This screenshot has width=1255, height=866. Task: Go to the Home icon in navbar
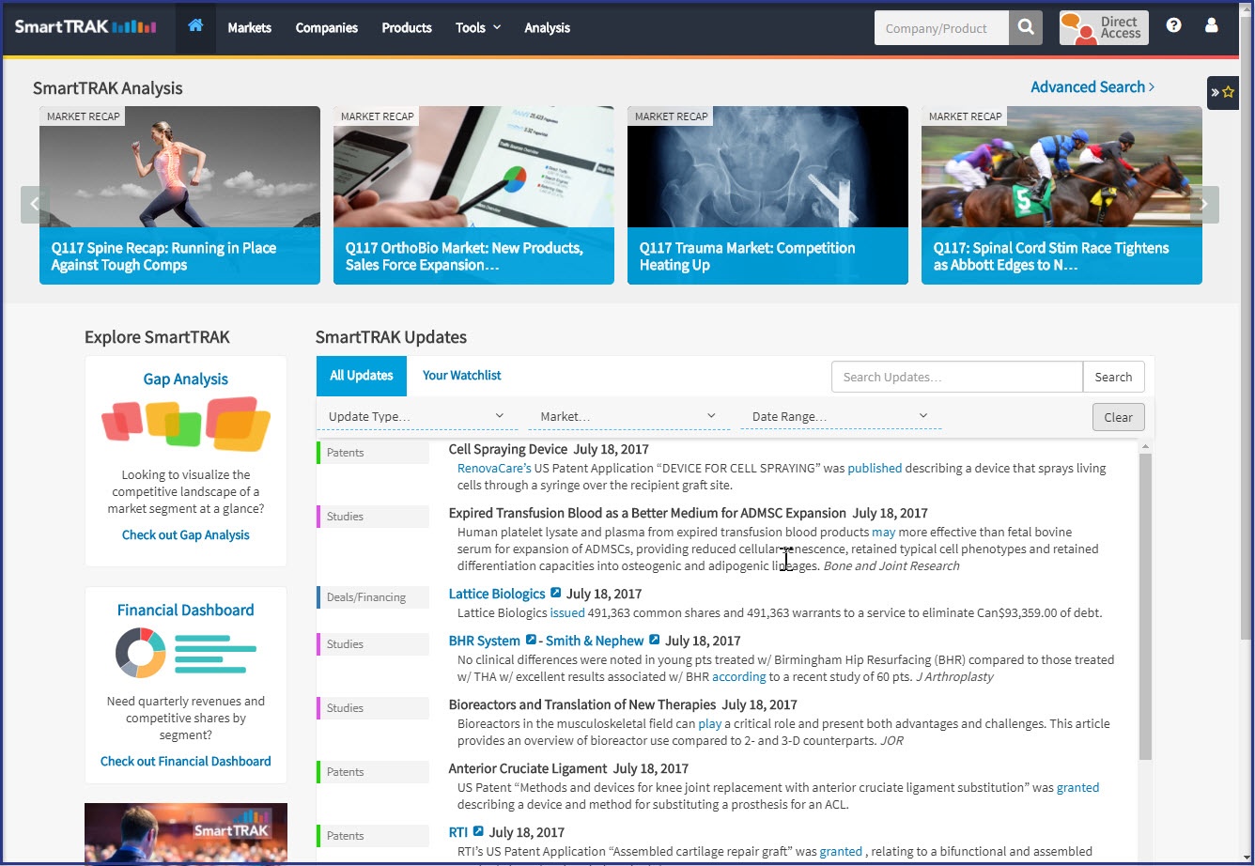point(195,27)
